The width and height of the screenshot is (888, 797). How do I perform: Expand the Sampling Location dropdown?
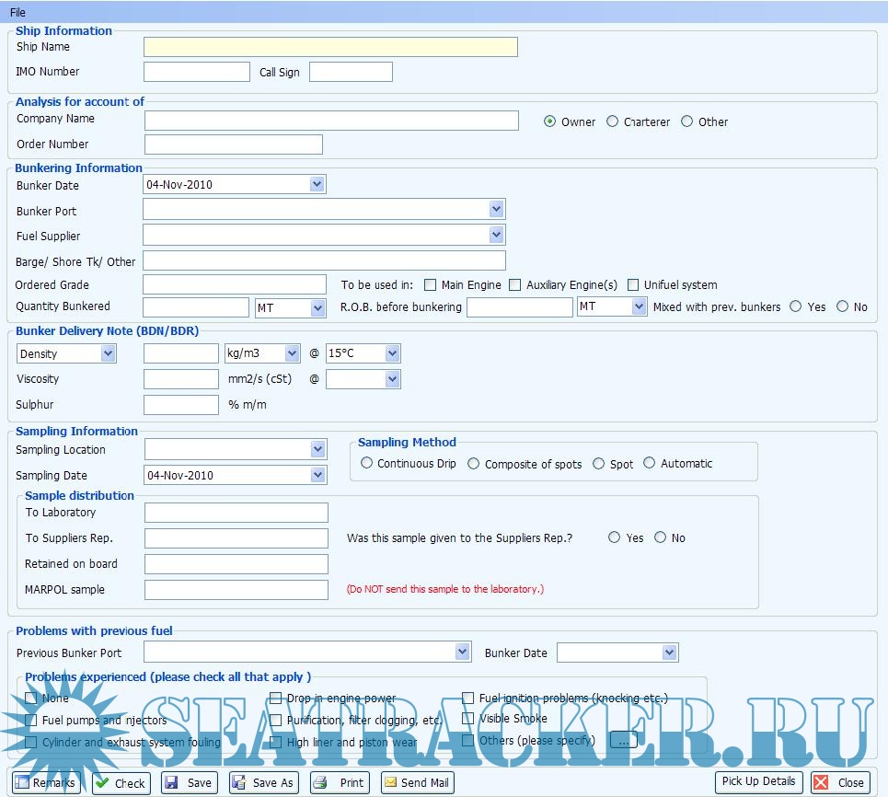(x=317, y=450)
